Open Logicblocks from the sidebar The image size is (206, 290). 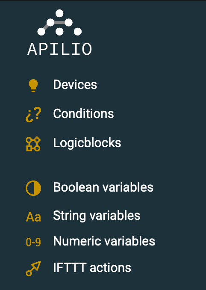point(87,143)
